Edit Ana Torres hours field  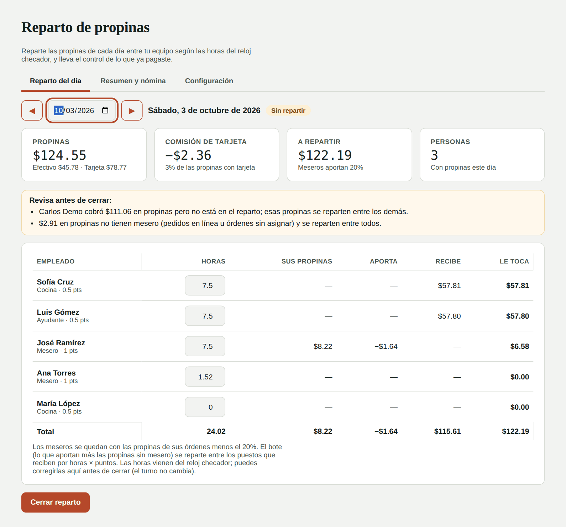click(205, 377)
